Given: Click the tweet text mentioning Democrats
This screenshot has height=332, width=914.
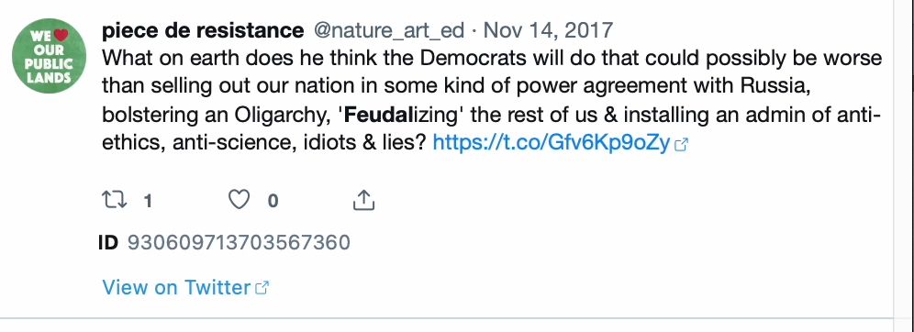Looking at the screenshot, I should click(x=492, y=100).
